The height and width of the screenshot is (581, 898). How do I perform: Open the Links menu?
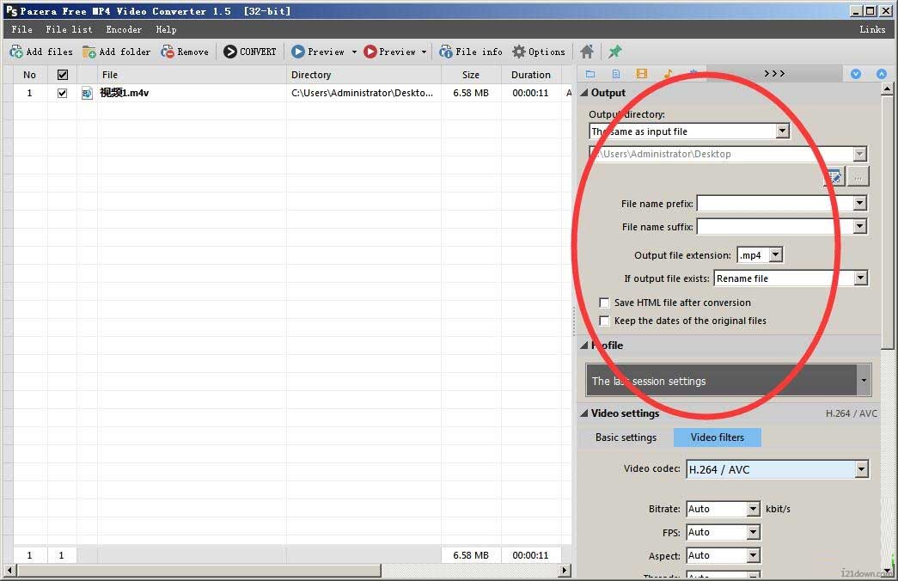(872, 29)
